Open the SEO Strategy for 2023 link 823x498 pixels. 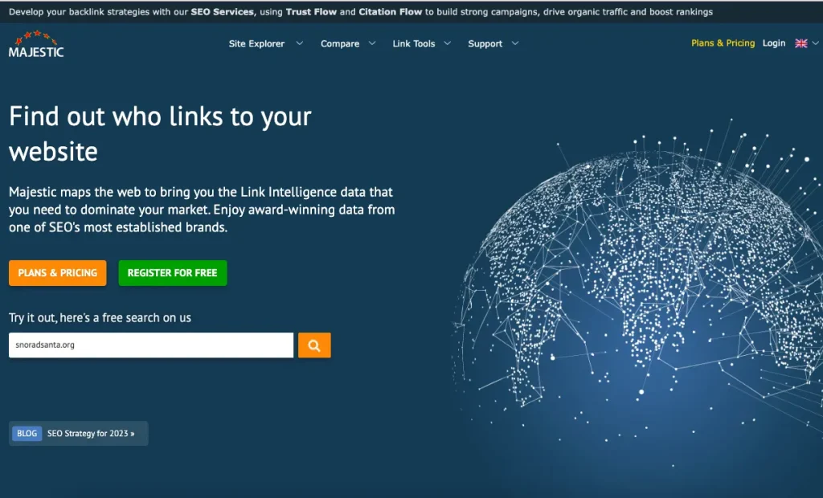click(x=91, y=434)
